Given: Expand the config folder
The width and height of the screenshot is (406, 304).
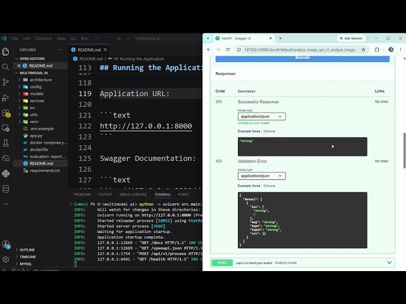Looking at the screenshot, I should click(x=36, y=87).
